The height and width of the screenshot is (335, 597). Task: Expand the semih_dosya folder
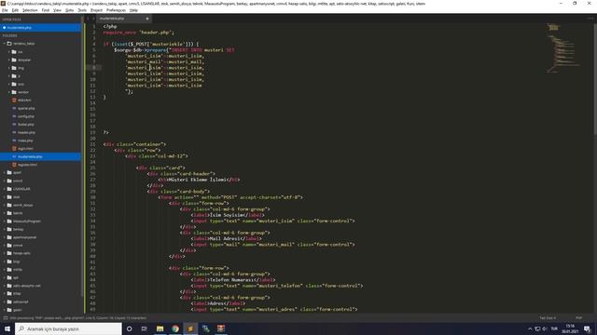coord(5,205)
